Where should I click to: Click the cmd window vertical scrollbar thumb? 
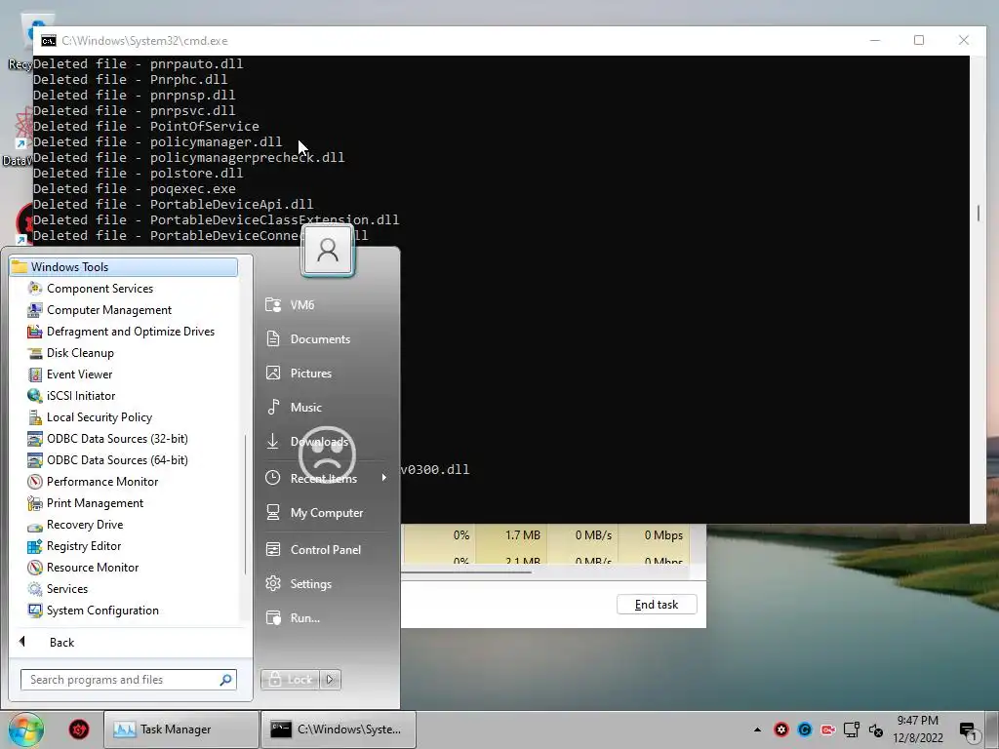click(x=978, y=213)
